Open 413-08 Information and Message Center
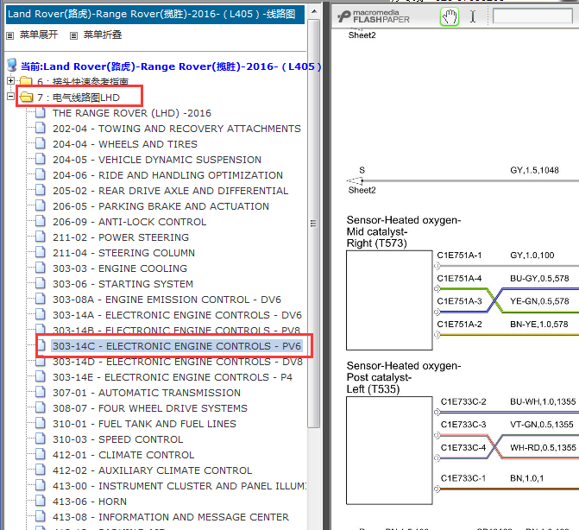Image resolution: width=579 pixels, height=530 pixels. tap(171, 517)
